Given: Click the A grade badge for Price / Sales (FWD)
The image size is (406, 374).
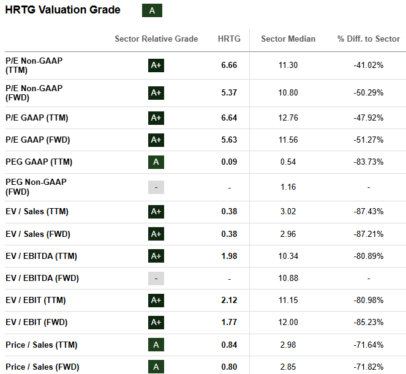Looking at the screenshot, I should (156, 367).
